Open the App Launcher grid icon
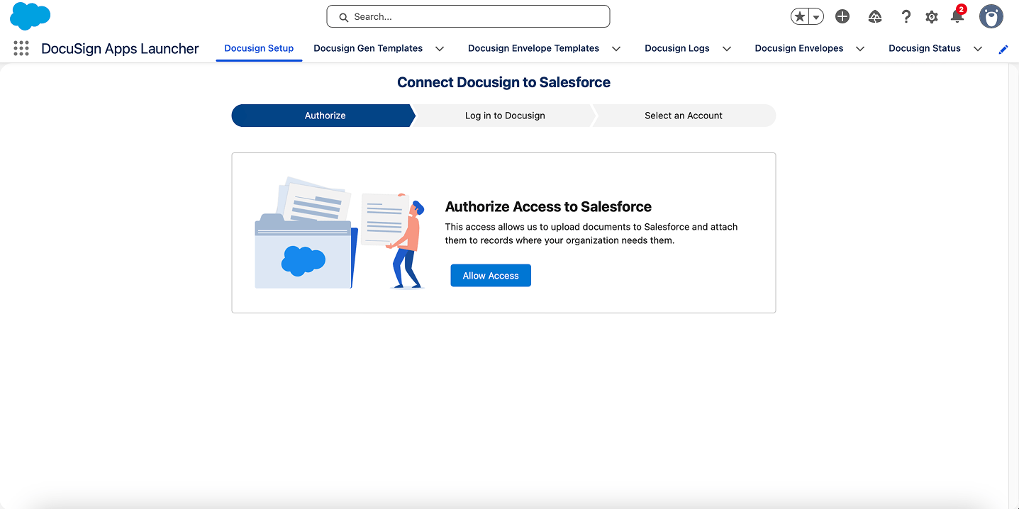Screen dimensions: 1019x509 coord(21,48)
